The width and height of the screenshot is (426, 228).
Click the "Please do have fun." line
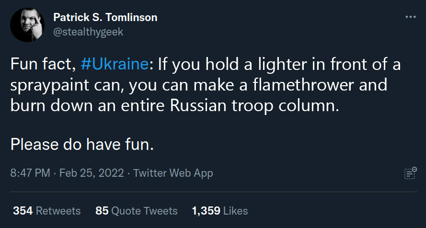coord(82,144)
